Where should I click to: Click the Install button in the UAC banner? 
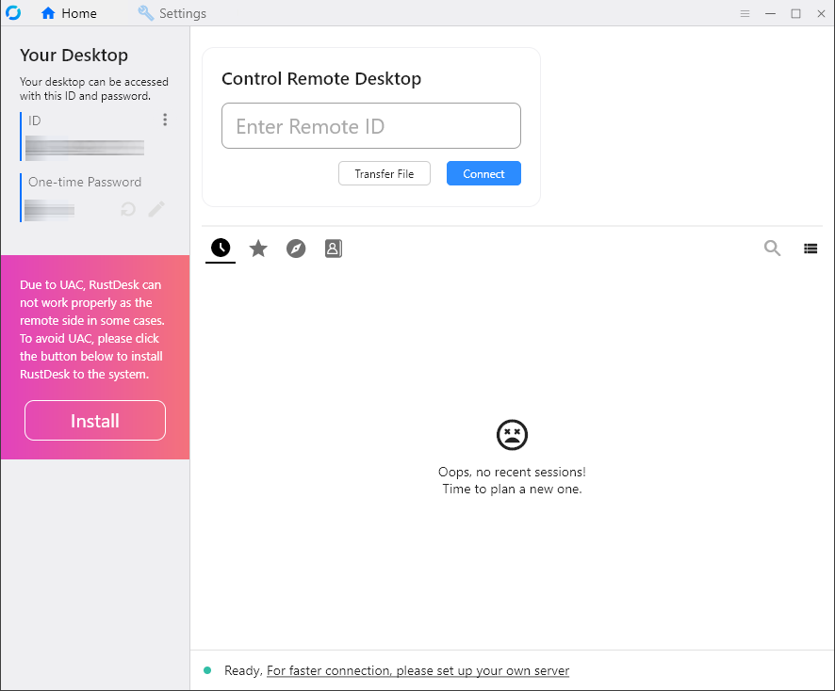click(x=94, y=420)
